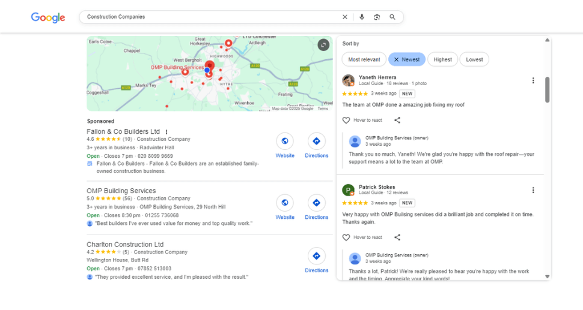
Task: Open OMP Building Services website globe icon
Action: tap(285, 203)
